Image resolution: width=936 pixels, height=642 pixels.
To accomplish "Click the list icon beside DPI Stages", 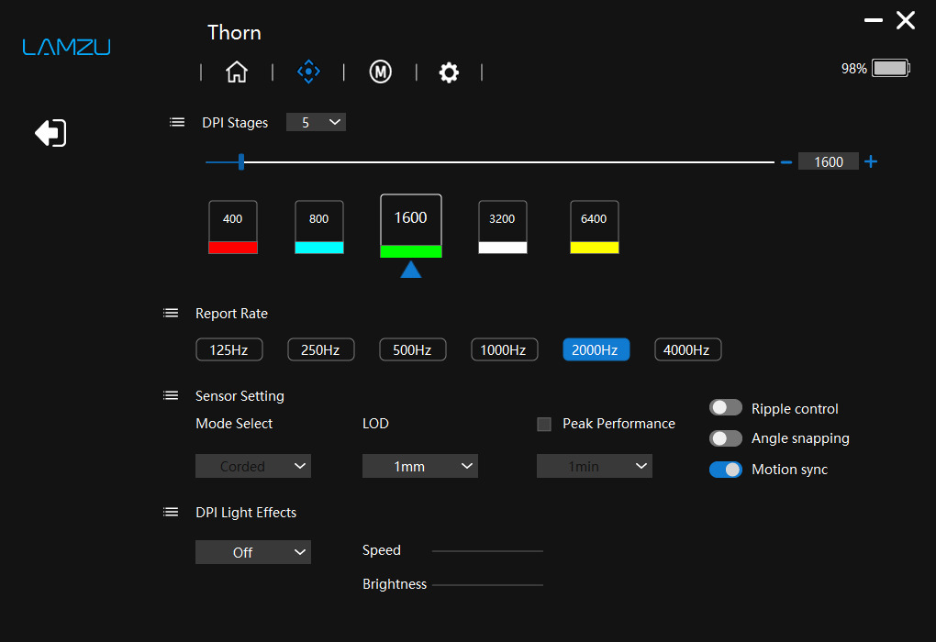I will click(x=177, y=122).
